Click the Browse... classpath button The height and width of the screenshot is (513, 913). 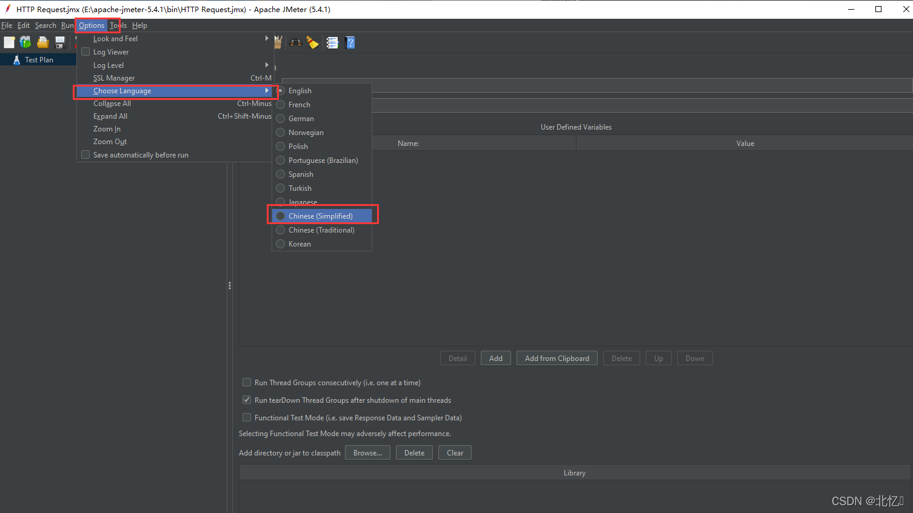tap(367, 453)
